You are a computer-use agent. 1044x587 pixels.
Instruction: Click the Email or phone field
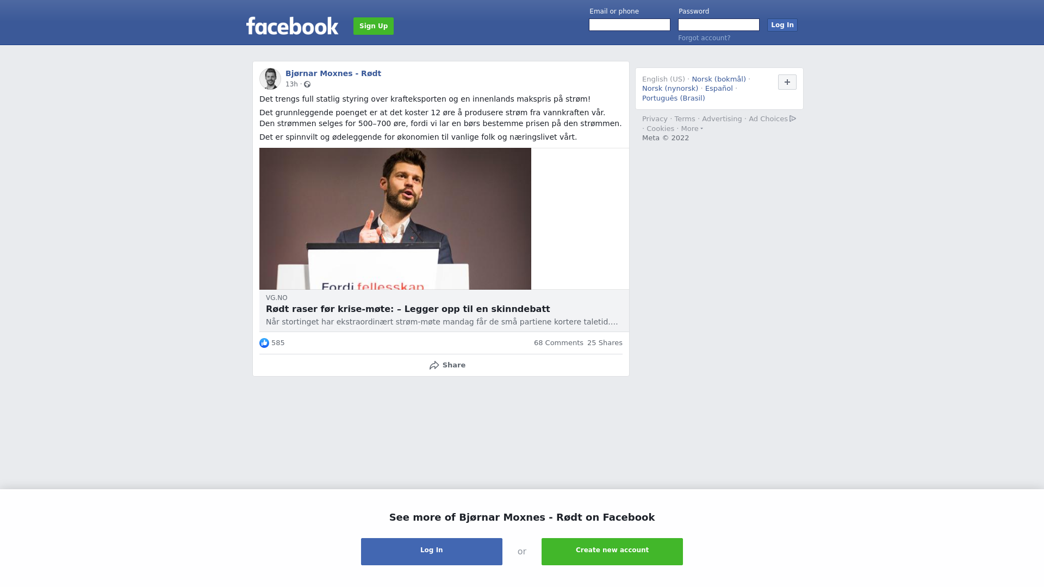click(630, 25)
